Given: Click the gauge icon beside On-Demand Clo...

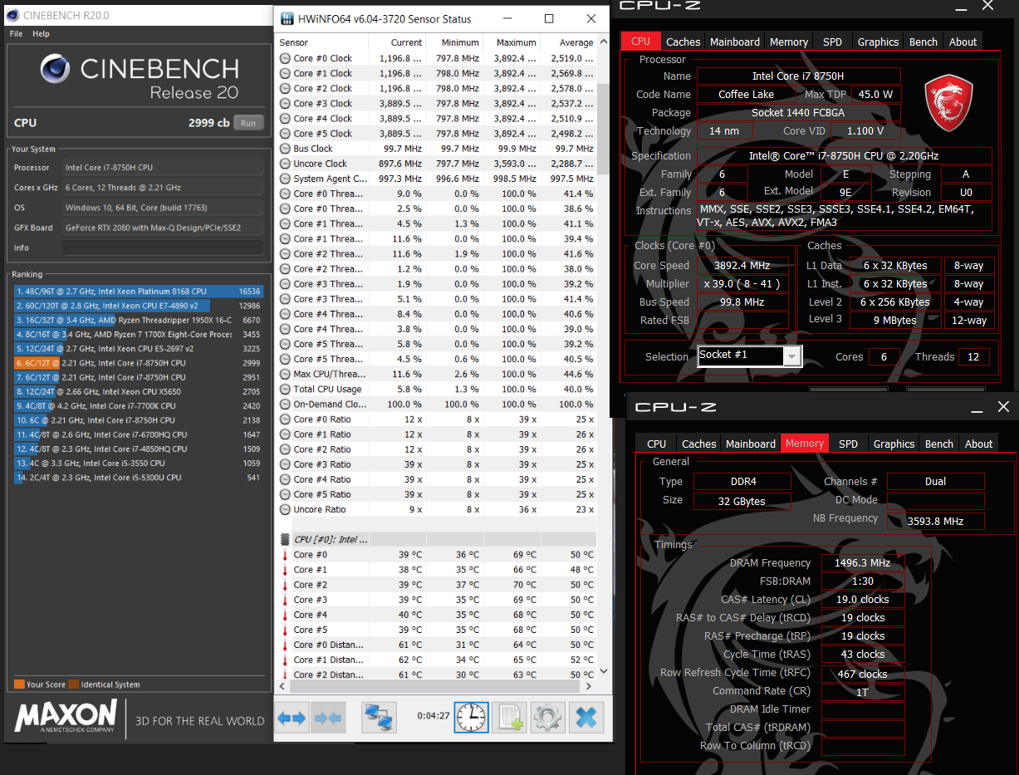Looking at the screenshot, I should pos(285,404).
